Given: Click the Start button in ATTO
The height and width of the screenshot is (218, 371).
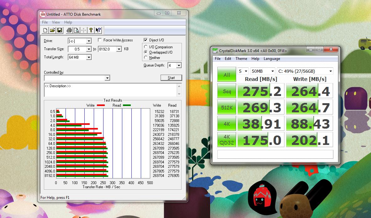Looking at the screenshot, I should coord(171,78).
